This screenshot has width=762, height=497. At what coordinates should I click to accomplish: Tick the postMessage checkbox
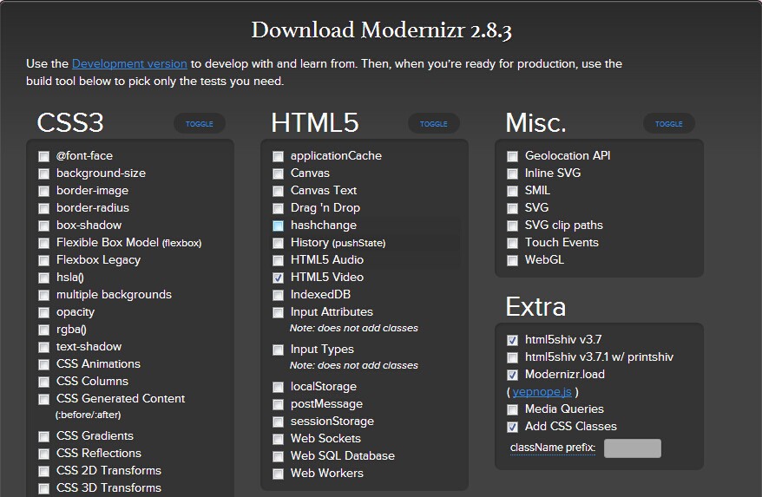tap(278, 405)
